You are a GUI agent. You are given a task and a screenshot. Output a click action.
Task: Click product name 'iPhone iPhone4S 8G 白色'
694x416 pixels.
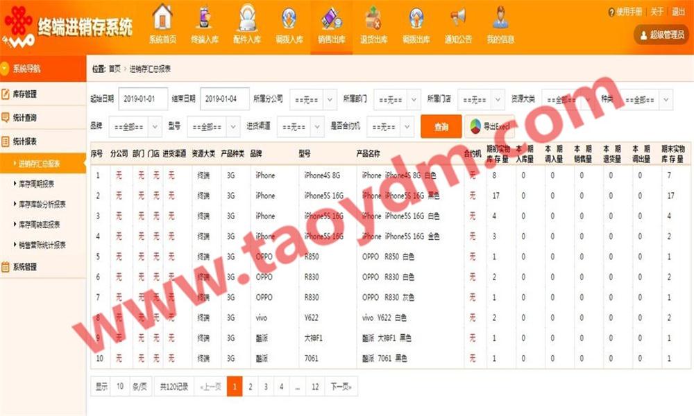(399, 175)
